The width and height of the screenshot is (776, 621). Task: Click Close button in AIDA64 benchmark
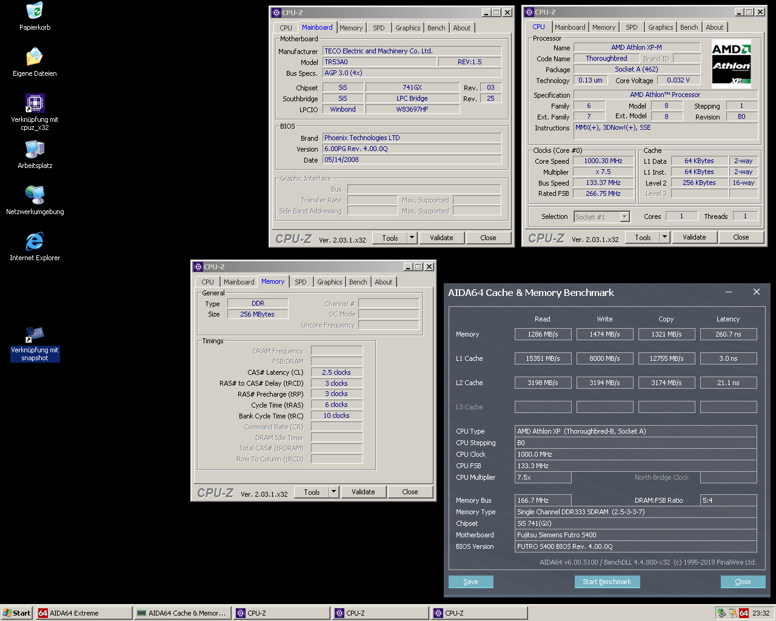click(743, 582)
